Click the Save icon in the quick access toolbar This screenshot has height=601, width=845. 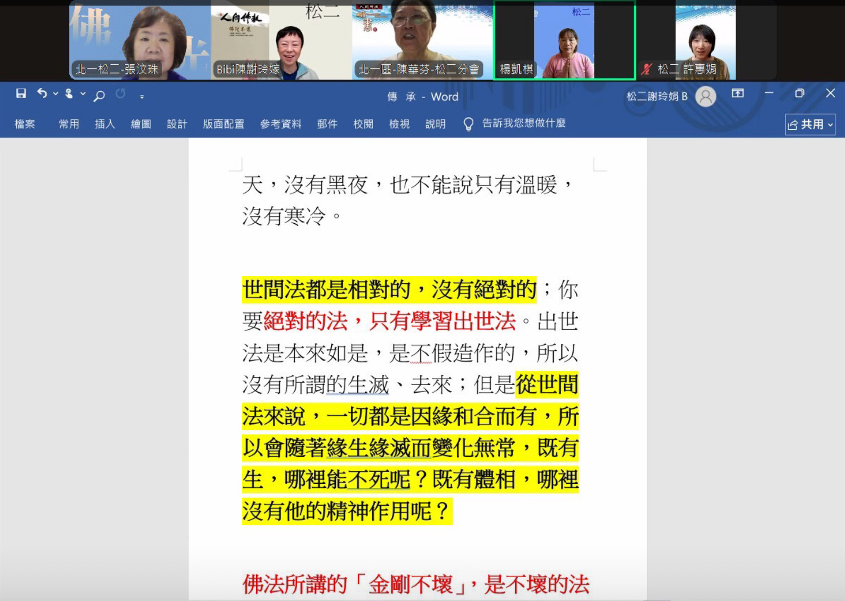click(x=21, y=93)
